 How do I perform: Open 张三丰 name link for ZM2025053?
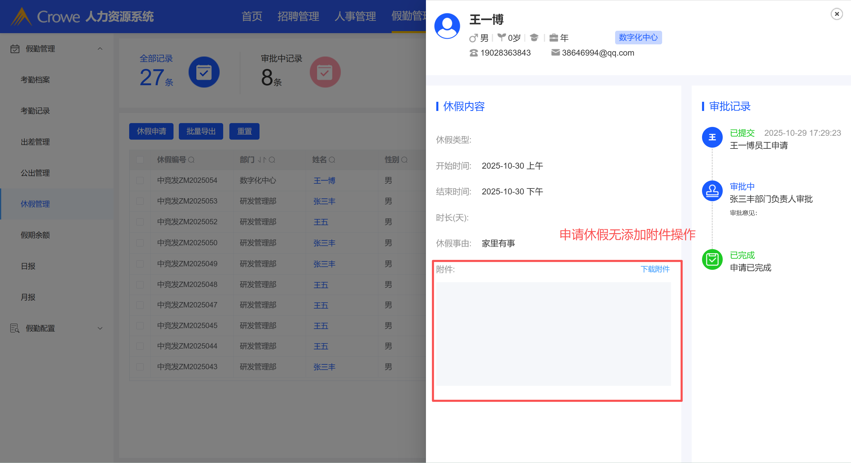tap(324, 201)
